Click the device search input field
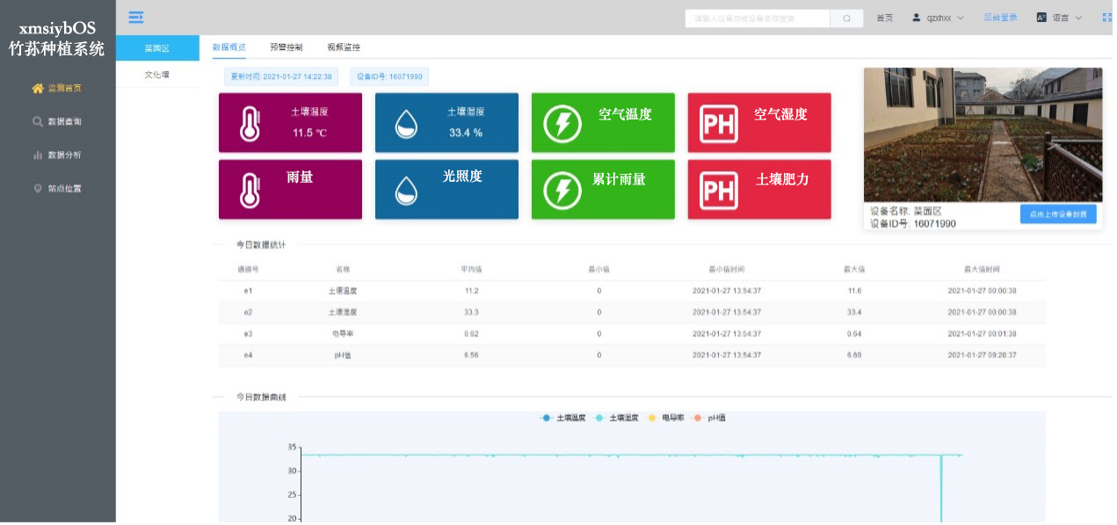 757,18
